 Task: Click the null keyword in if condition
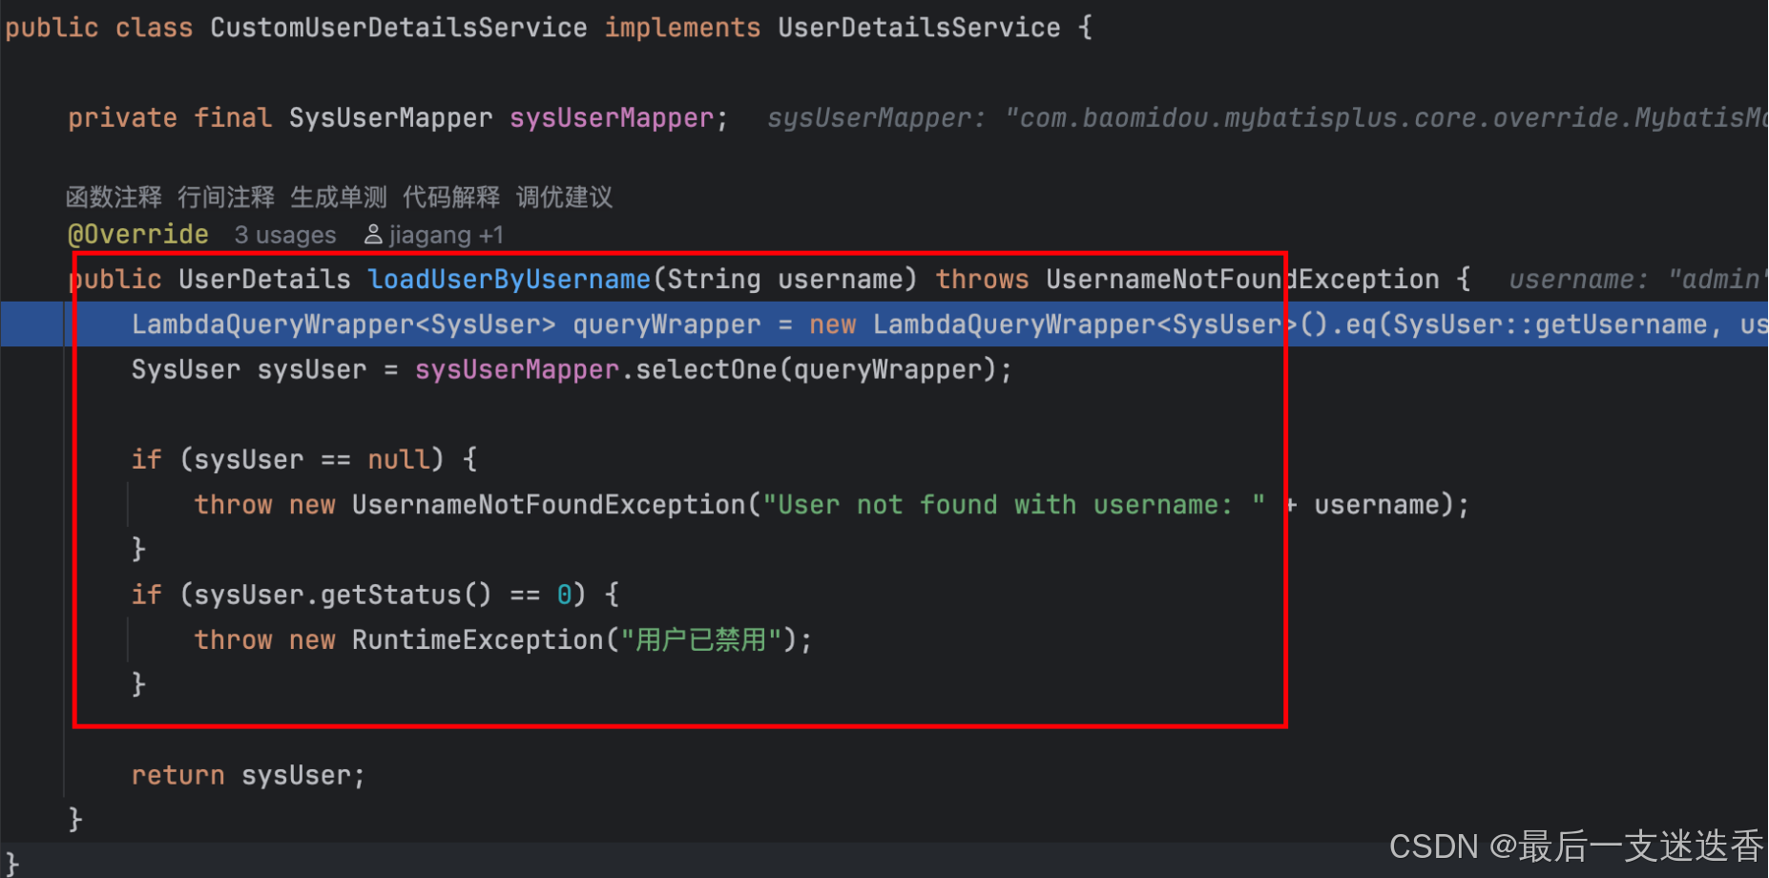coord(399,460)
